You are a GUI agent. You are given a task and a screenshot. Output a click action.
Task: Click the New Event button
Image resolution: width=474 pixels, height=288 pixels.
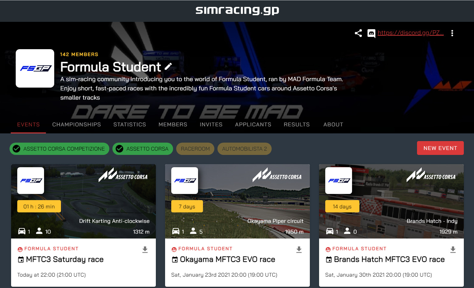coord(440,148)
